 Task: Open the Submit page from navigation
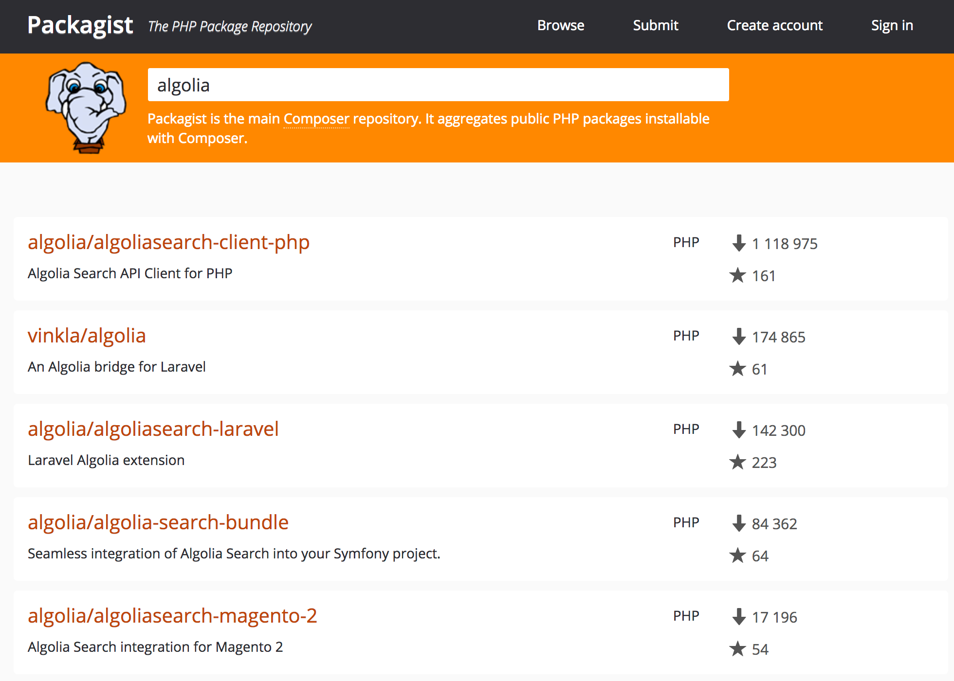click(655, 25)
